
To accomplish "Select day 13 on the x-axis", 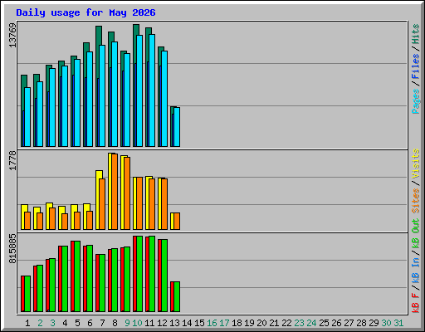I will tap(174, 323).
